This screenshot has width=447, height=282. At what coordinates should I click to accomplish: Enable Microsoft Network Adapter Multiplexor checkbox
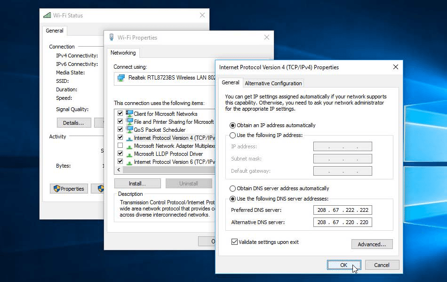[120, 145]
